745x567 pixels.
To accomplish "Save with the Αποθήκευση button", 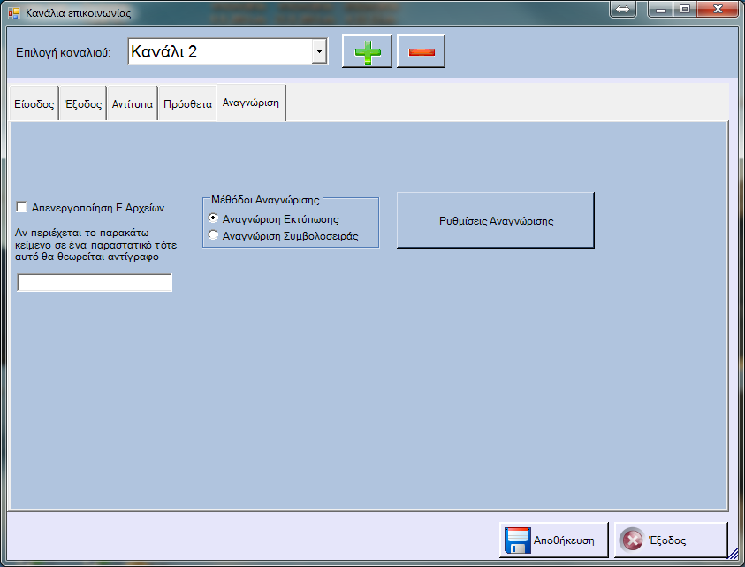I will coord(553,540).
